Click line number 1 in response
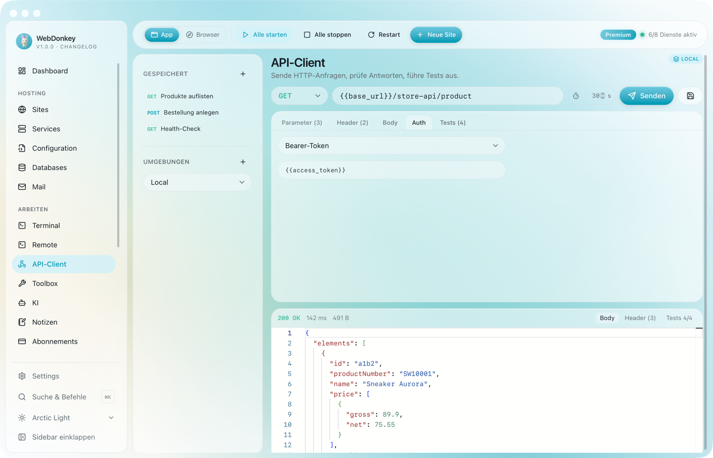This screenshot has width=713, height=458. click(289, 333)
